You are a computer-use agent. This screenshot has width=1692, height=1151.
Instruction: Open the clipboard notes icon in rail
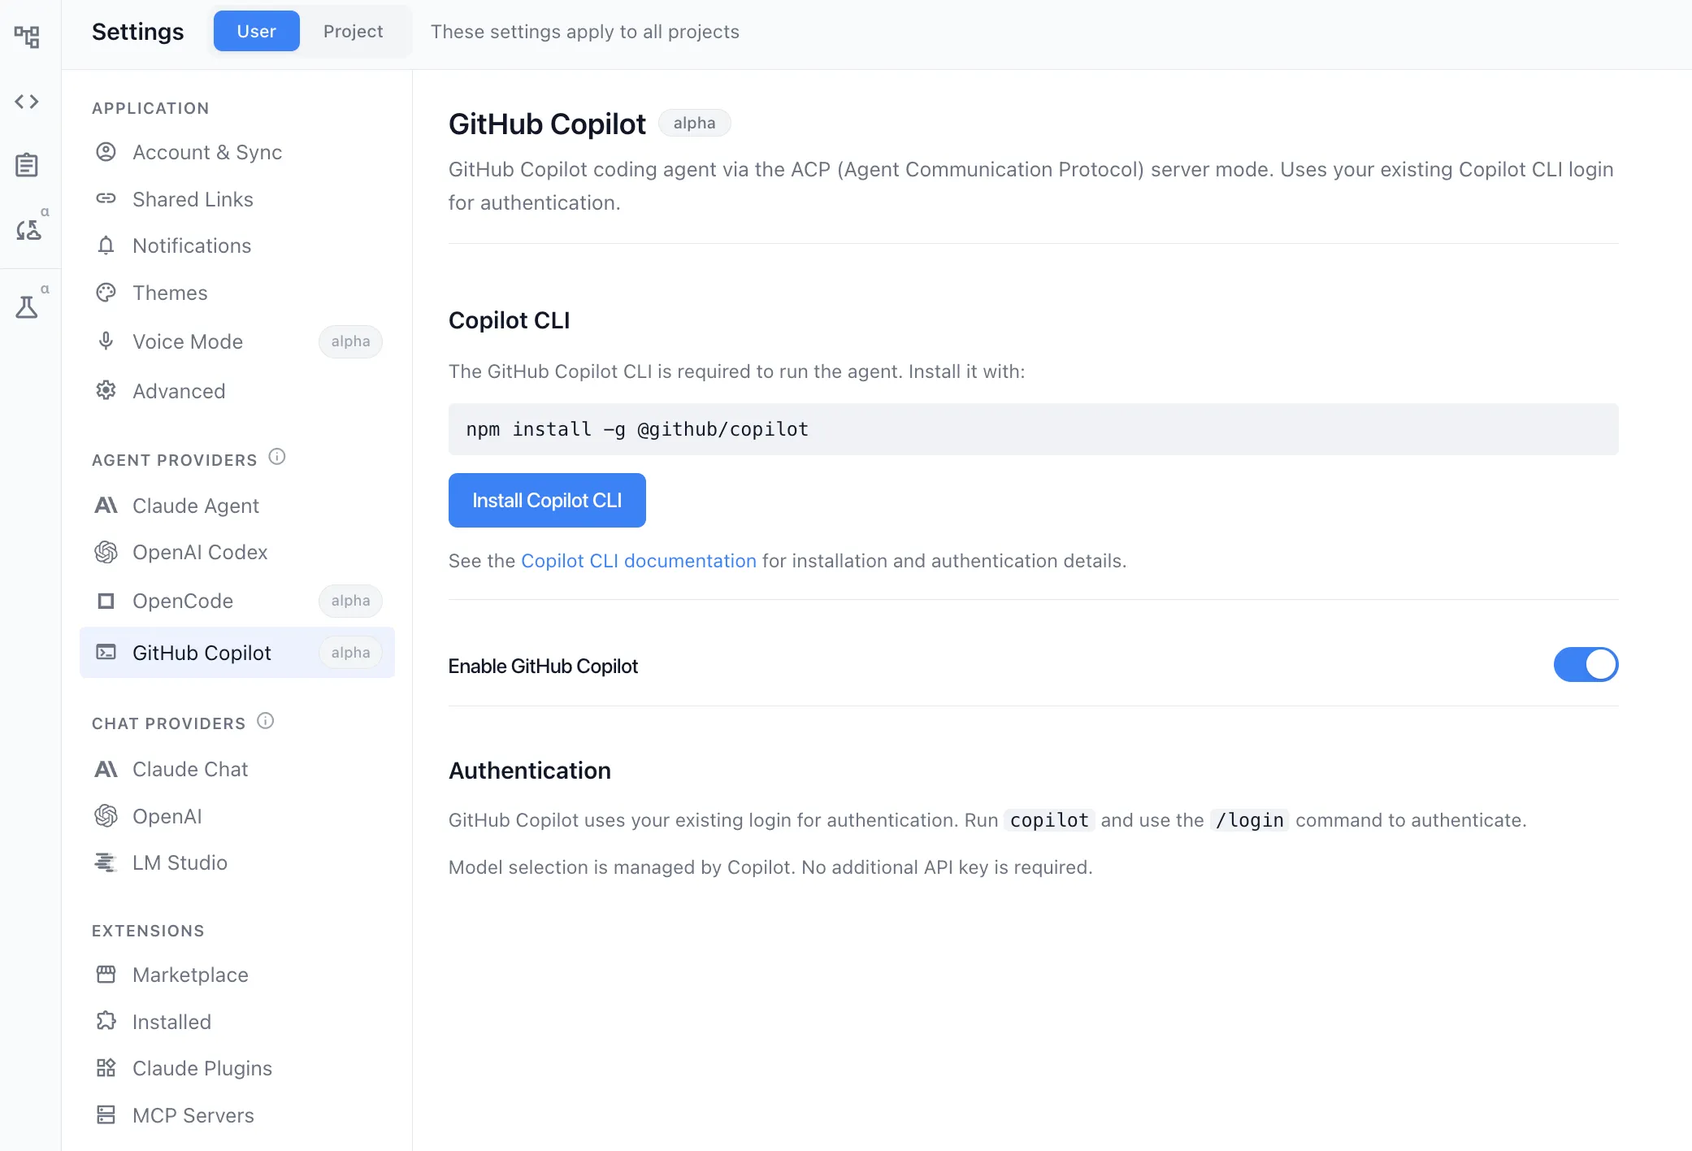27,165
